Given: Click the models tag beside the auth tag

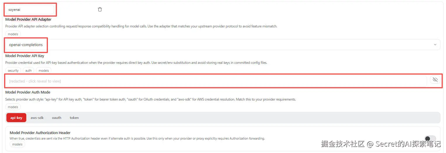Looking at the screenshot, I should tap(44, 71).
